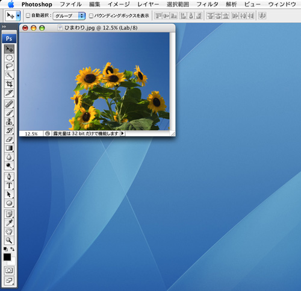Choose the Gradient tool

(9, 148)
